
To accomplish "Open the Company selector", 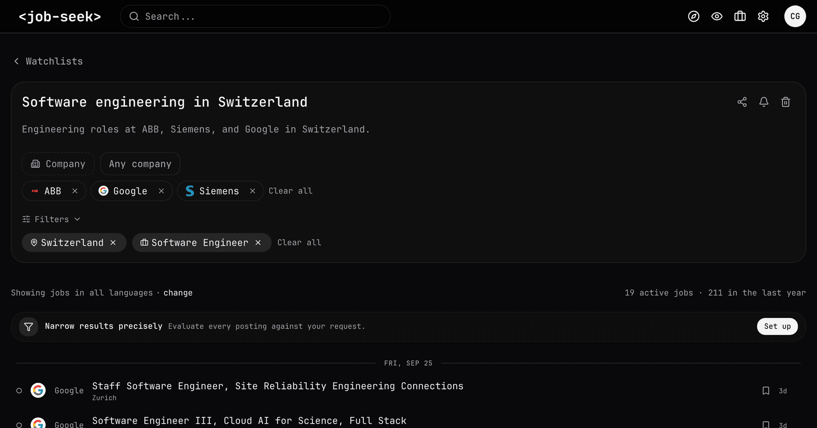I will click(58, 164).
